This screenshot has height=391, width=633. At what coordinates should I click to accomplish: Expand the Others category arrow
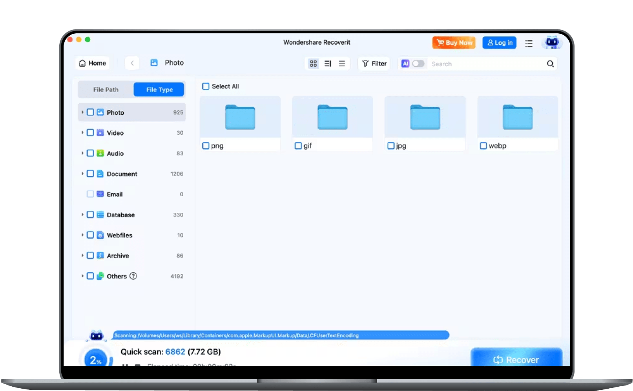click(82, 276)
